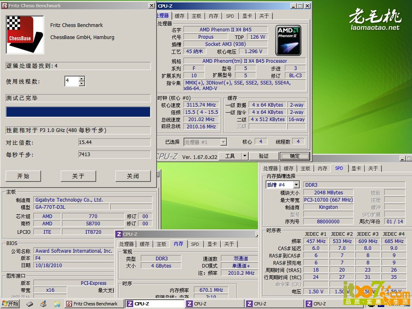The width and height of the screenshot is (412, 309).
Task: Open the chip icon in the quick launch bar
Action: 30,304
